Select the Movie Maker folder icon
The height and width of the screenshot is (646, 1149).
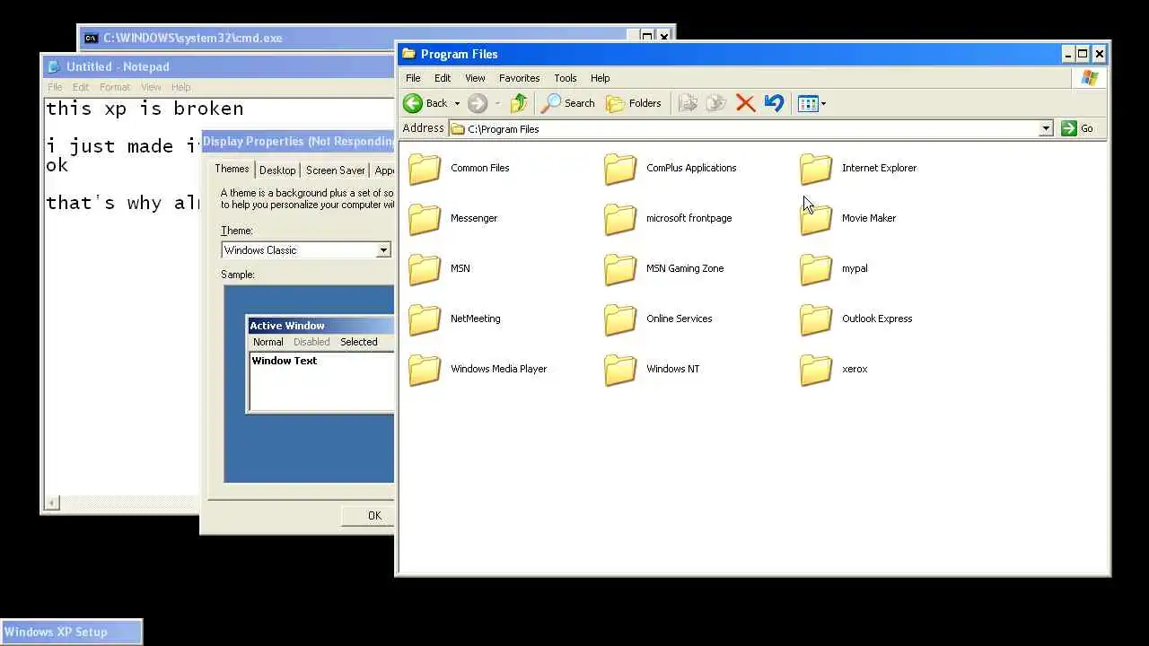coord(816,218)
